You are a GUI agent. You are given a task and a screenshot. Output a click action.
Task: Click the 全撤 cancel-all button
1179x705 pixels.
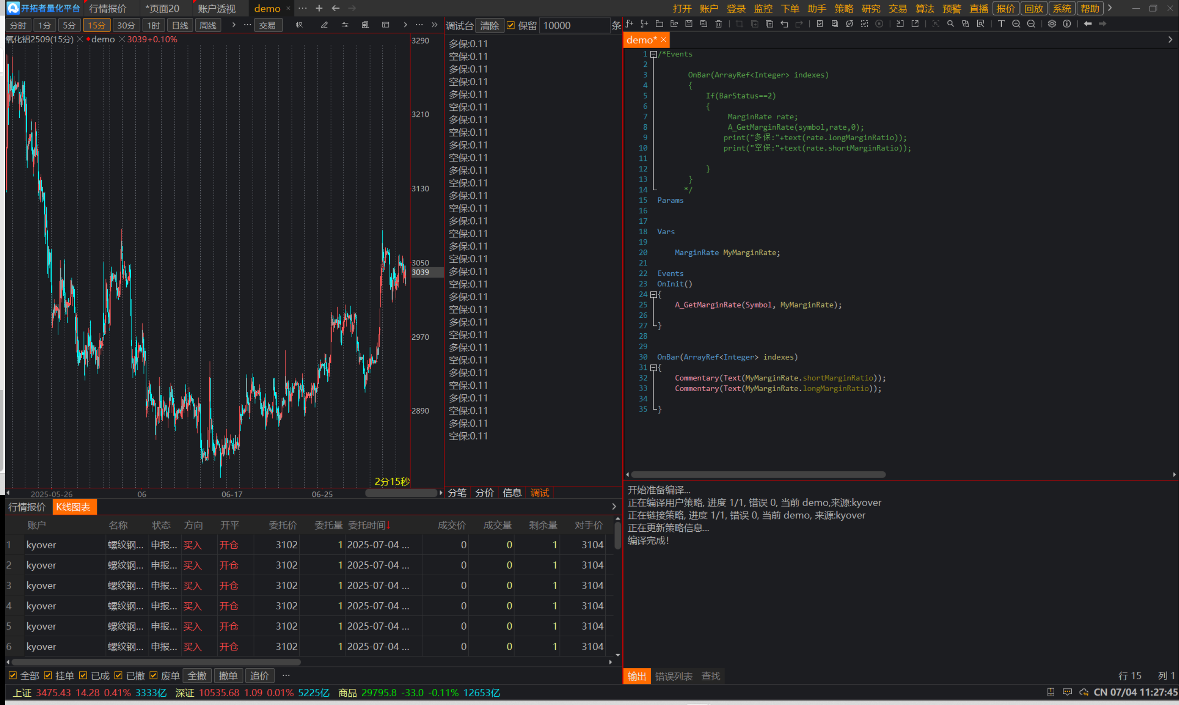(197, 676)
